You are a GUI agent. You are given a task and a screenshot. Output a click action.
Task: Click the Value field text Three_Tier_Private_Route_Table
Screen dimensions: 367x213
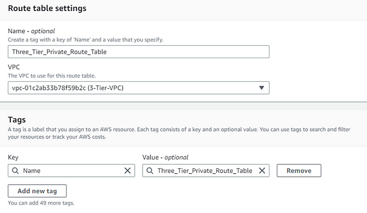(x=204, y=171)
